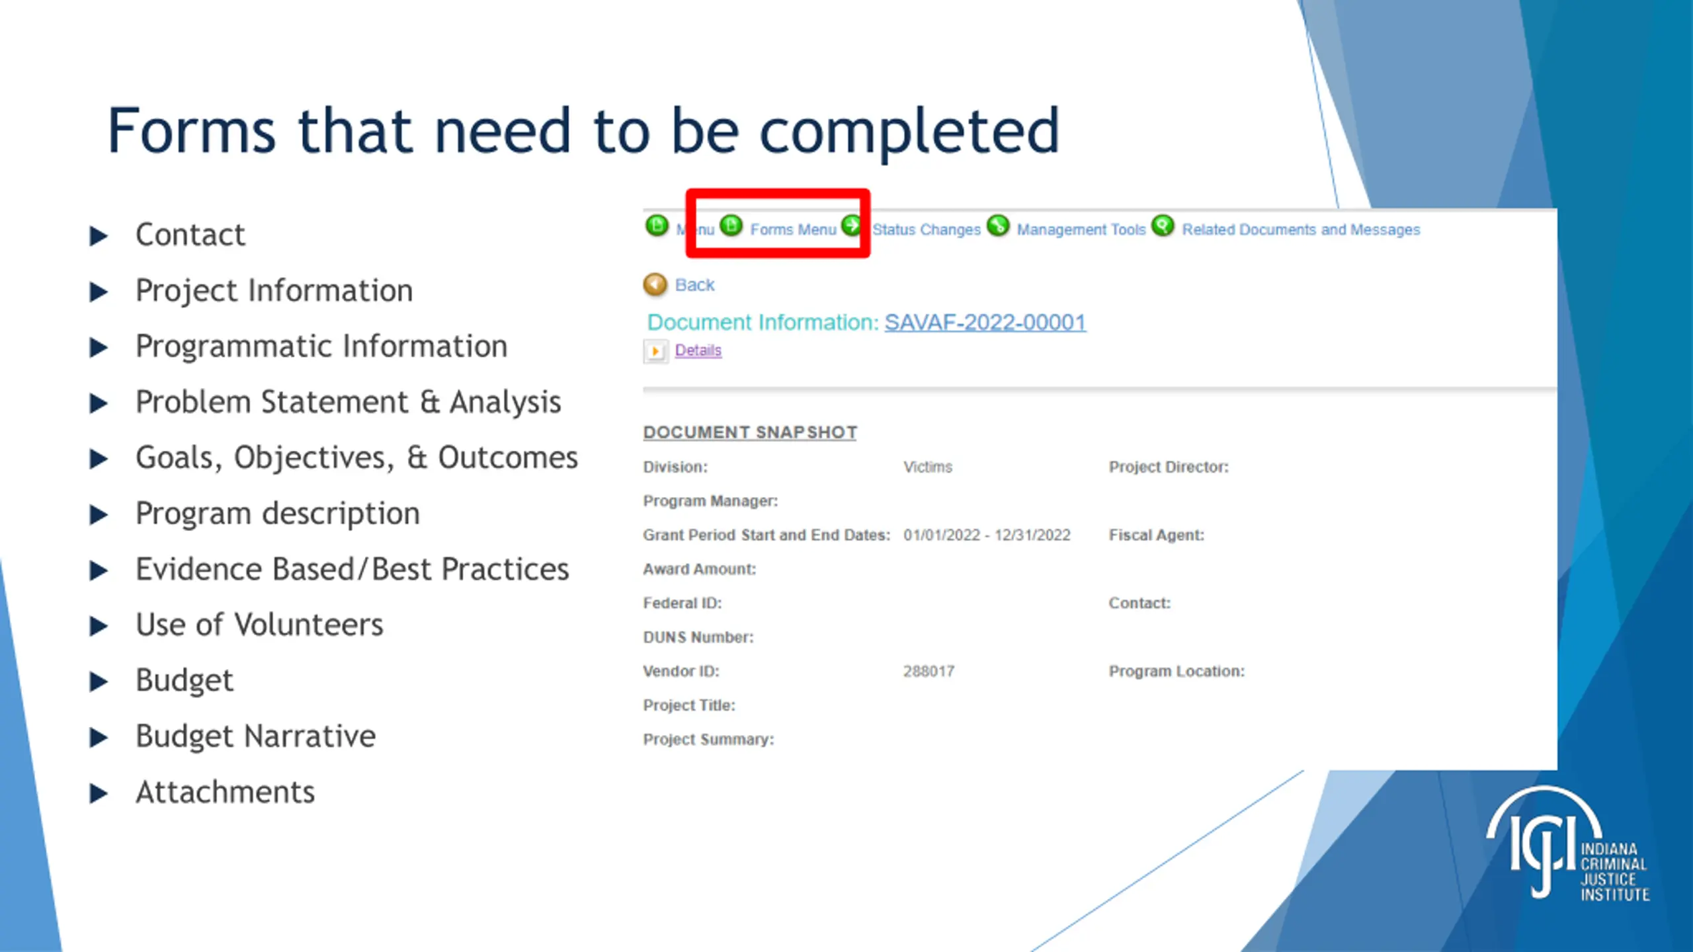1693x952 pixels.
Task: Click the slide title Forms that need to be completed
Action: 583,131
